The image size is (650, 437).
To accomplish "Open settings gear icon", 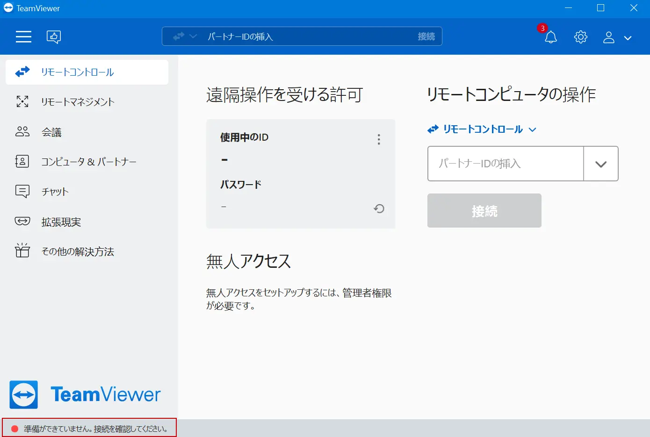I will tap(581, 37).
